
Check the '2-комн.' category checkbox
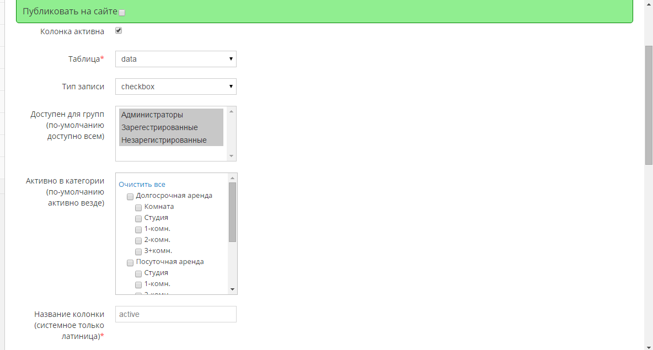[x=138, y=240]
